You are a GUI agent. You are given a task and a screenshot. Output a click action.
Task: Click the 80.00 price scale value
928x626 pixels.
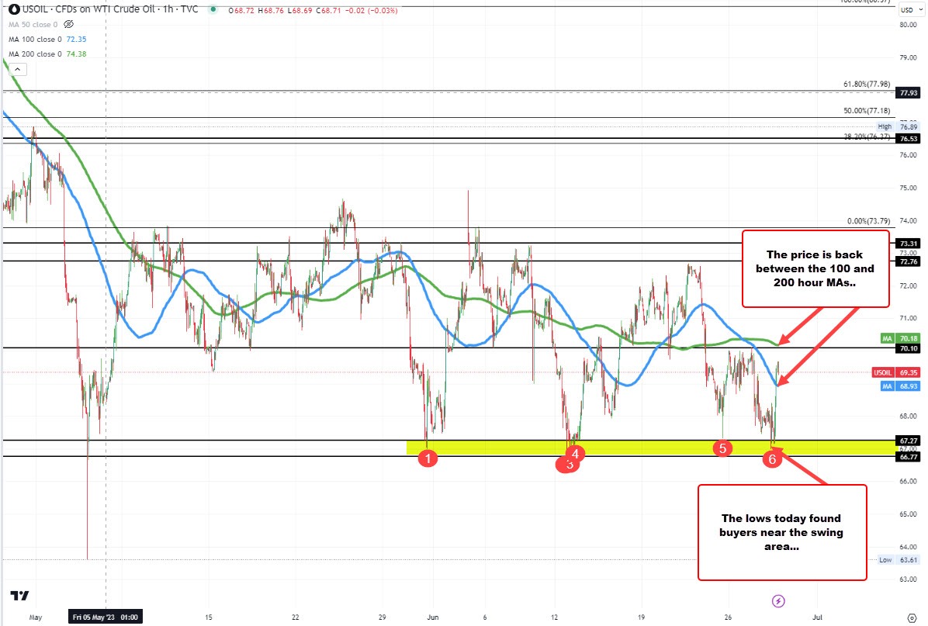[908, 25]
